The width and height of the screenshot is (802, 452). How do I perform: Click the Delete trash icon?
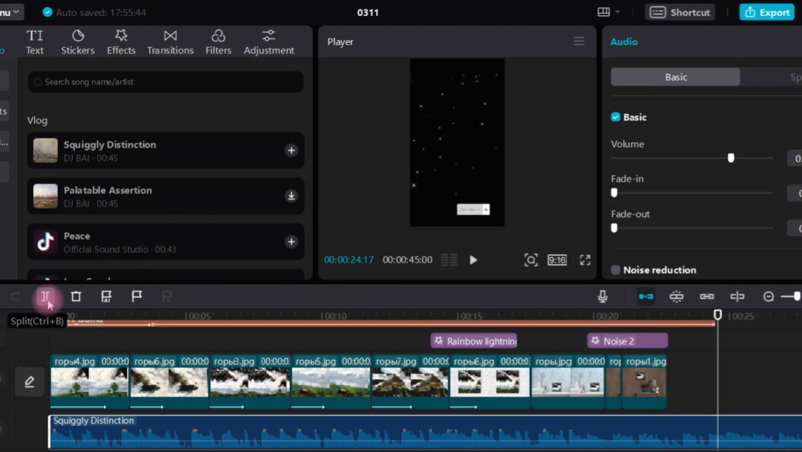point(76,296)
